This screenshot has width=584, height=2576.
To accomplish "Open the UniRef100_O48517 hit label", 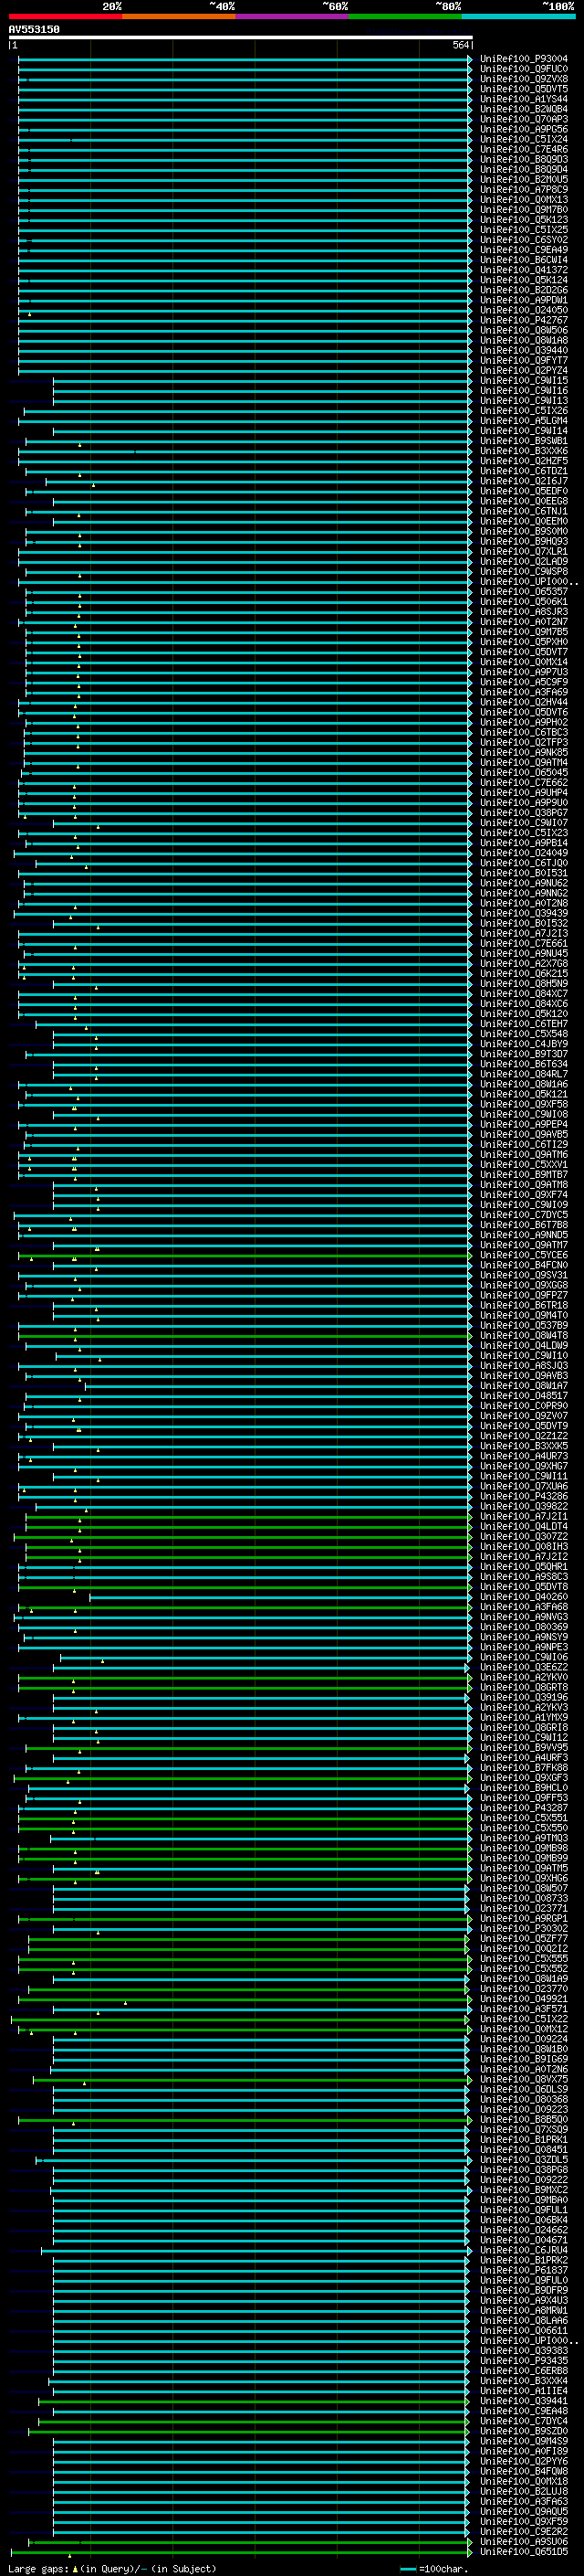I will click(524, 1396).
